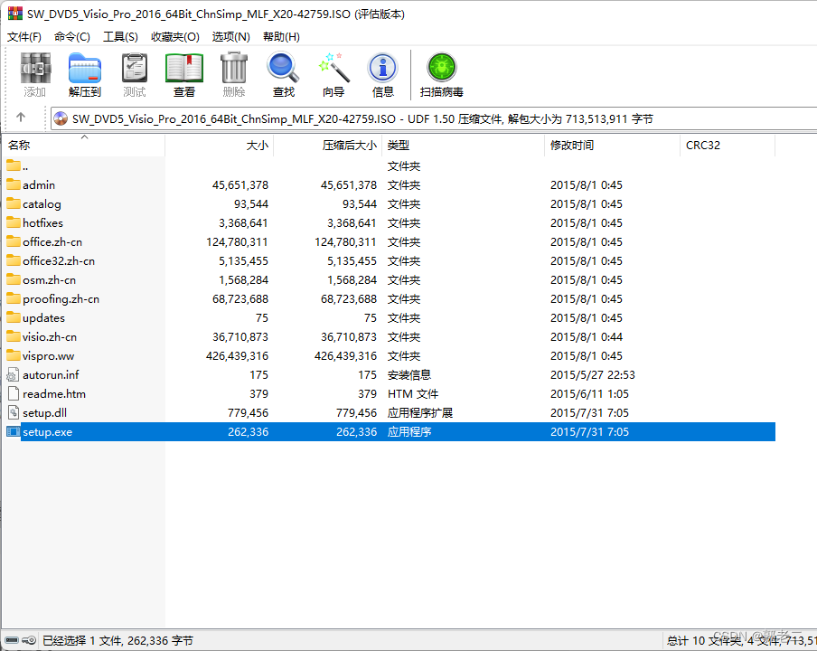Open the Options (选项) menu

[230, 36]
